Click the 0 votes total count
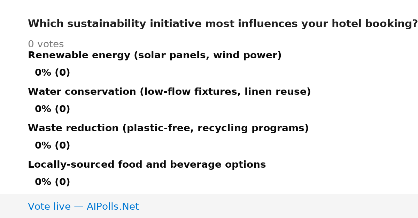Screen dimensions: 418x218 [46, 44]
